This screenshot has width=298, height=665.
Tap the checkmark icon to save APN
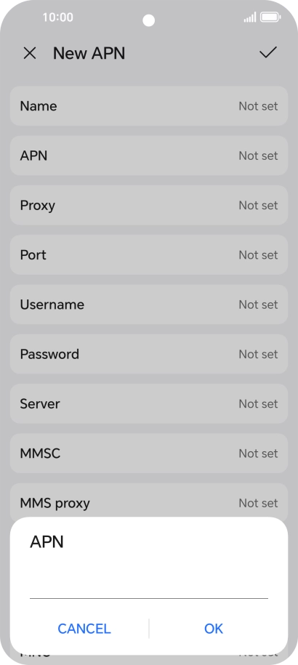tap(268, 52)
